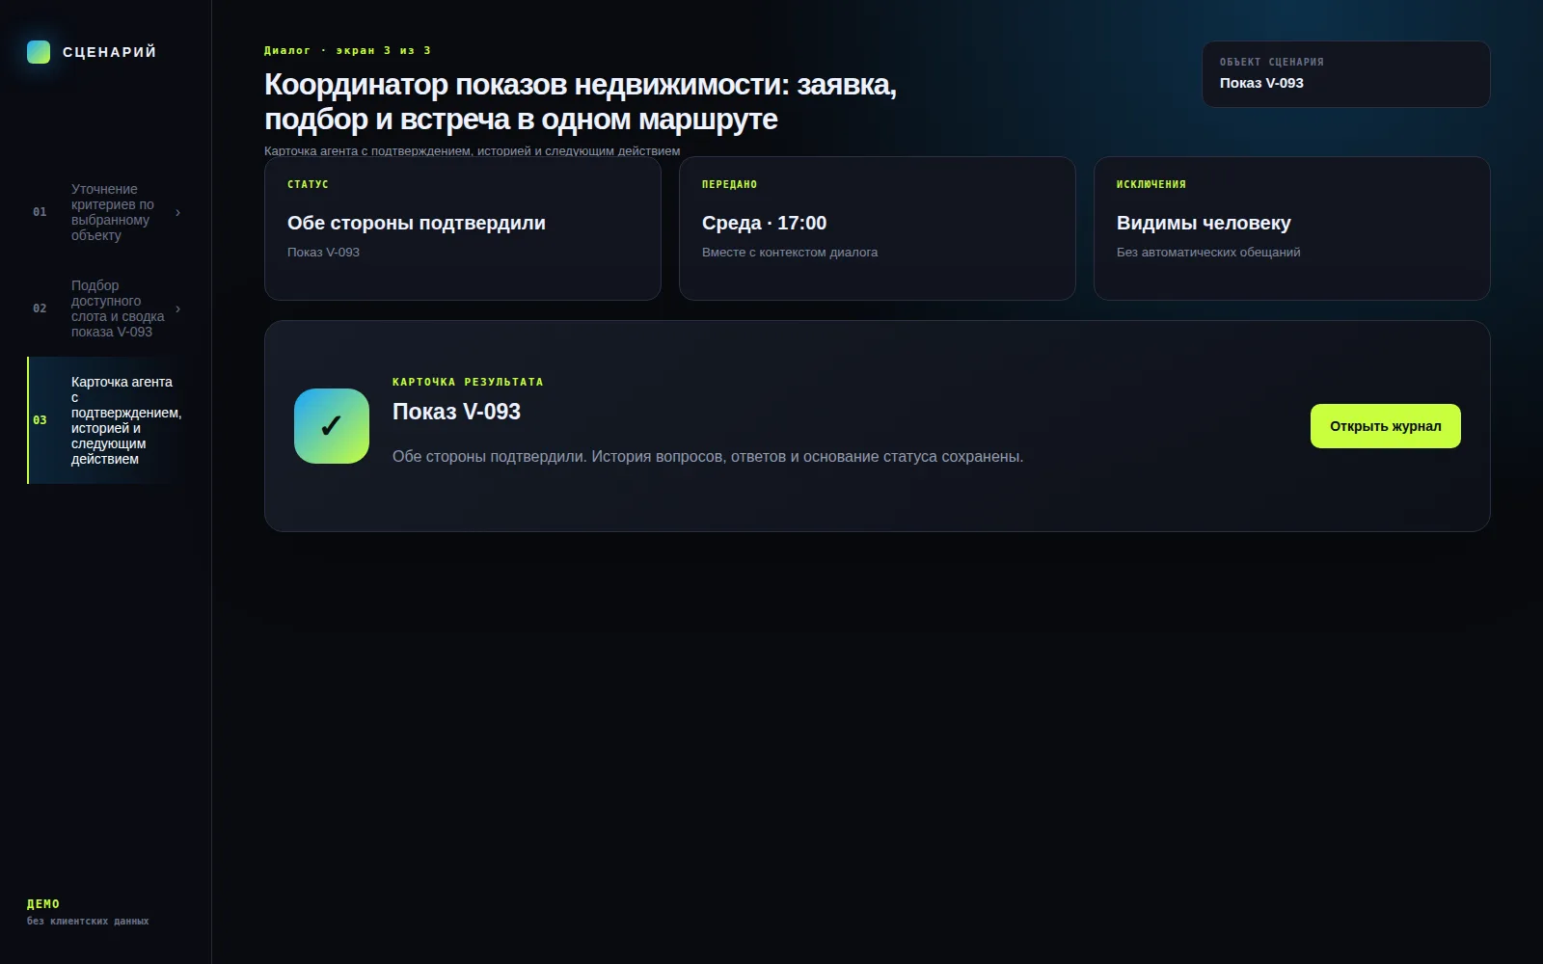Viewport: 1543px width, 964px height.
Task: Click the Вместе с контекстом диалога text
Action: [790, 253]
